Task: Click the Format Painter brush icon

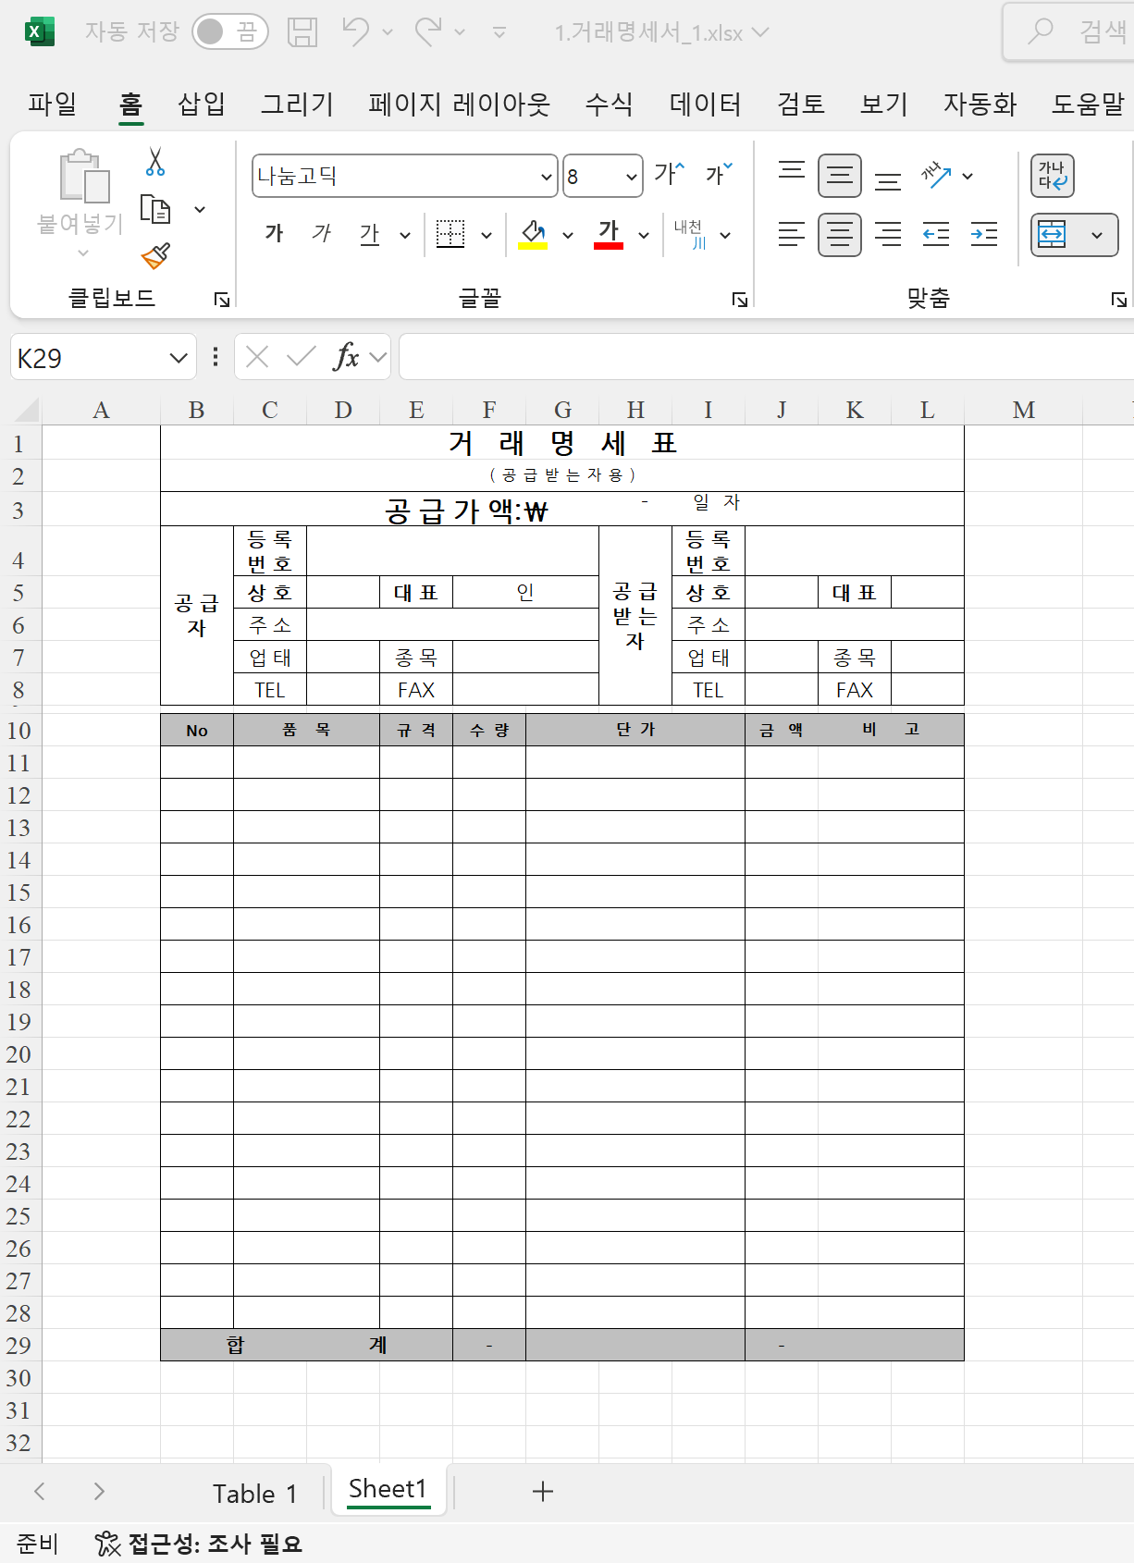Action: (x=155, y=256)
